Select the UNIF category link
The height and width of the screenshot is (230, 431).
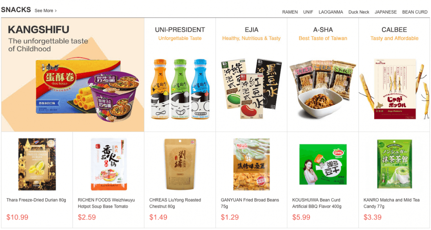point(308,12)
